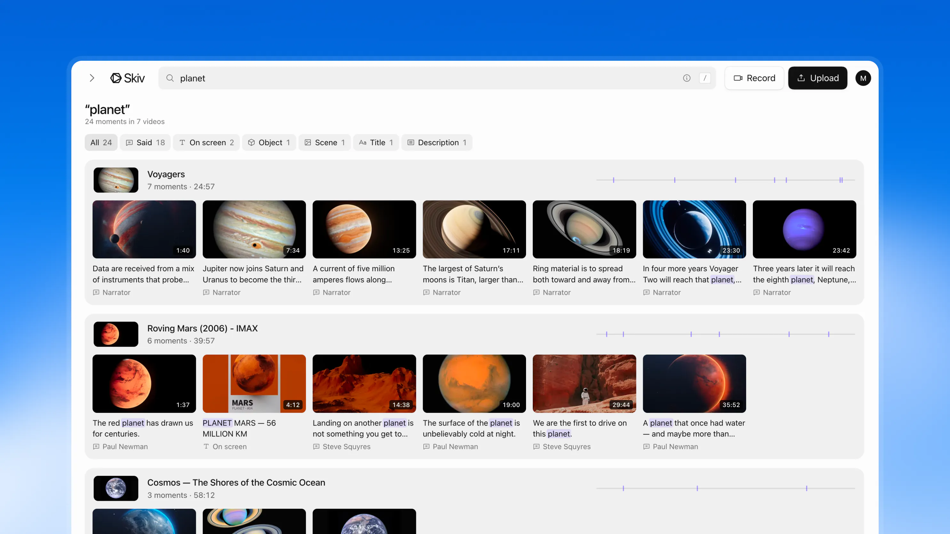This screenshot has height=534, width=950.
Task: Jump to the last marker on Roving Mars timeline
Action: tap(829, 334)
